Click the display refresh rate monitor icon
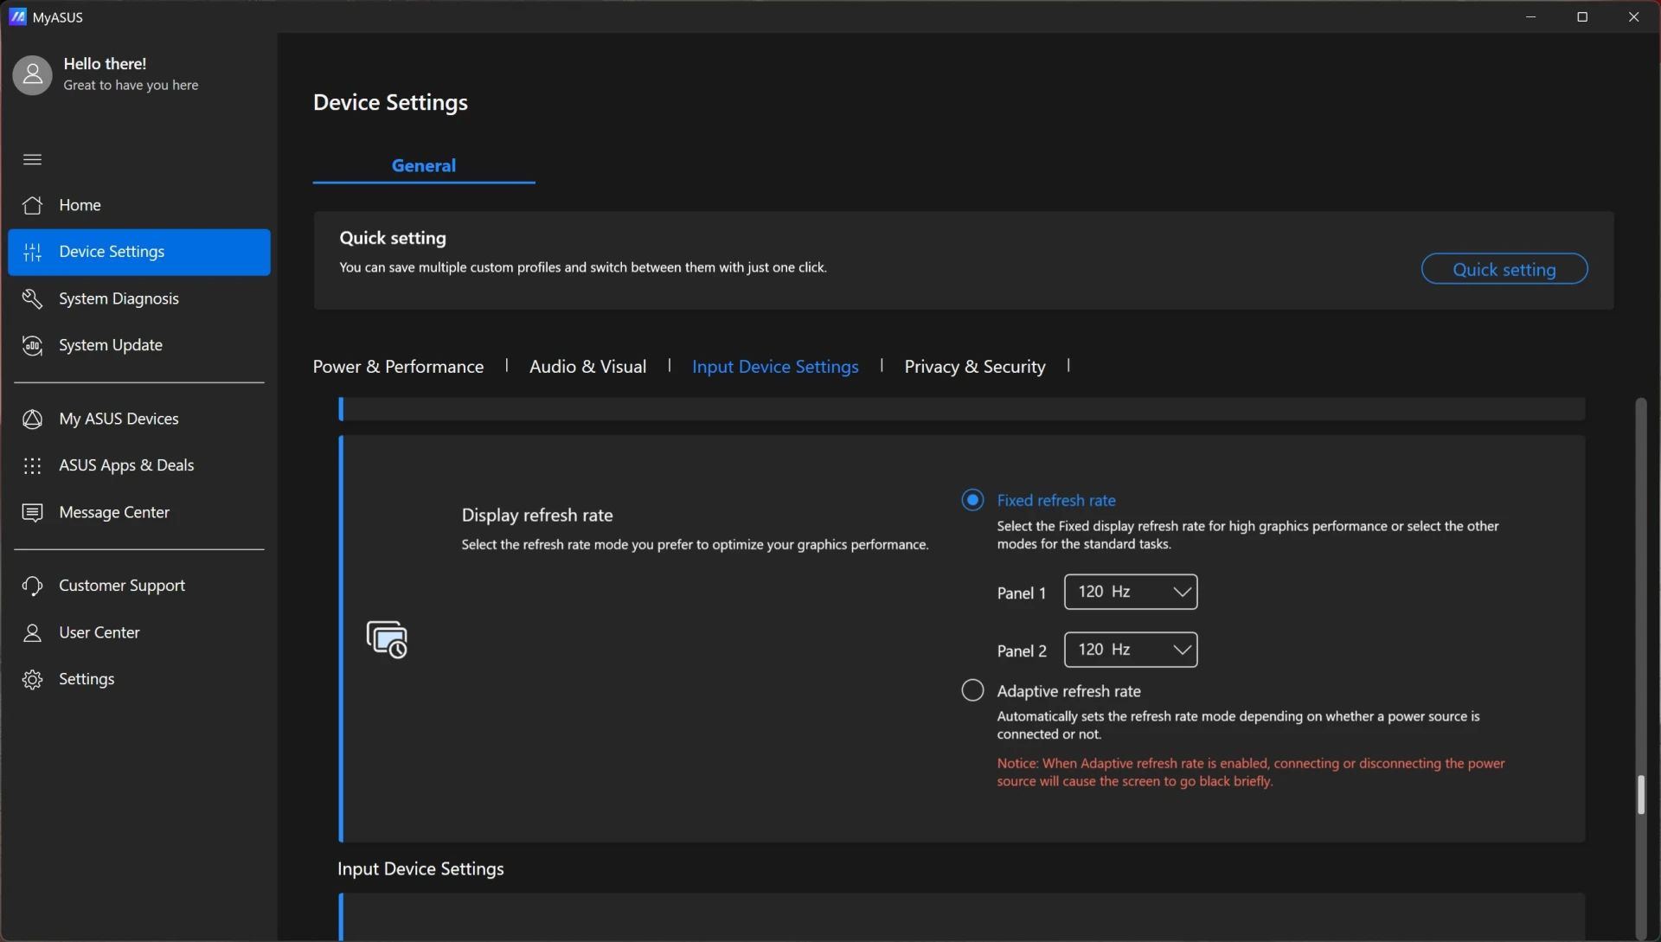The width and height of the screenshot is (1661, 942). coord(387,639)
